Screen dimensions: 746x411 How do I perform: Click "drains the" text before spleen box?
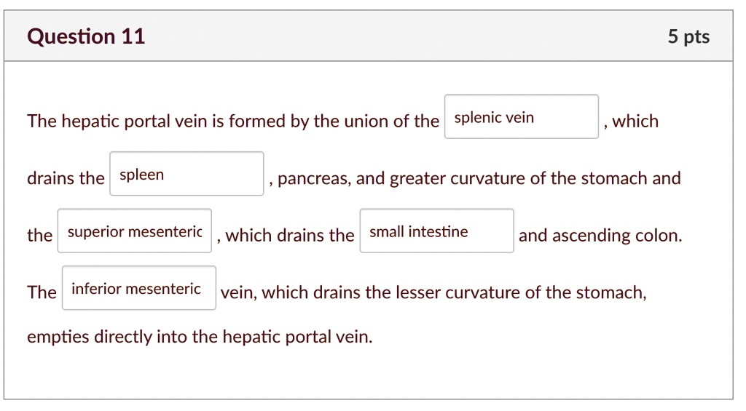(66, 178)
